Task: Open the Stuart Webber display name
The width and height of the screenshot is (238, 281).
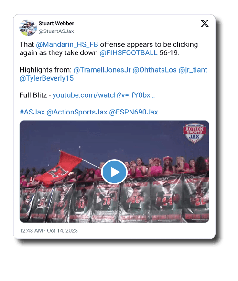Action: pyautogui.click(x=56, y=23)
